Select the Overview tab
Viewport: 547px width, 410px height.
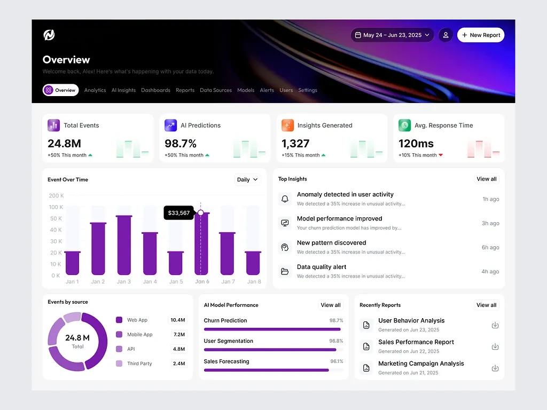pos(61,90)
